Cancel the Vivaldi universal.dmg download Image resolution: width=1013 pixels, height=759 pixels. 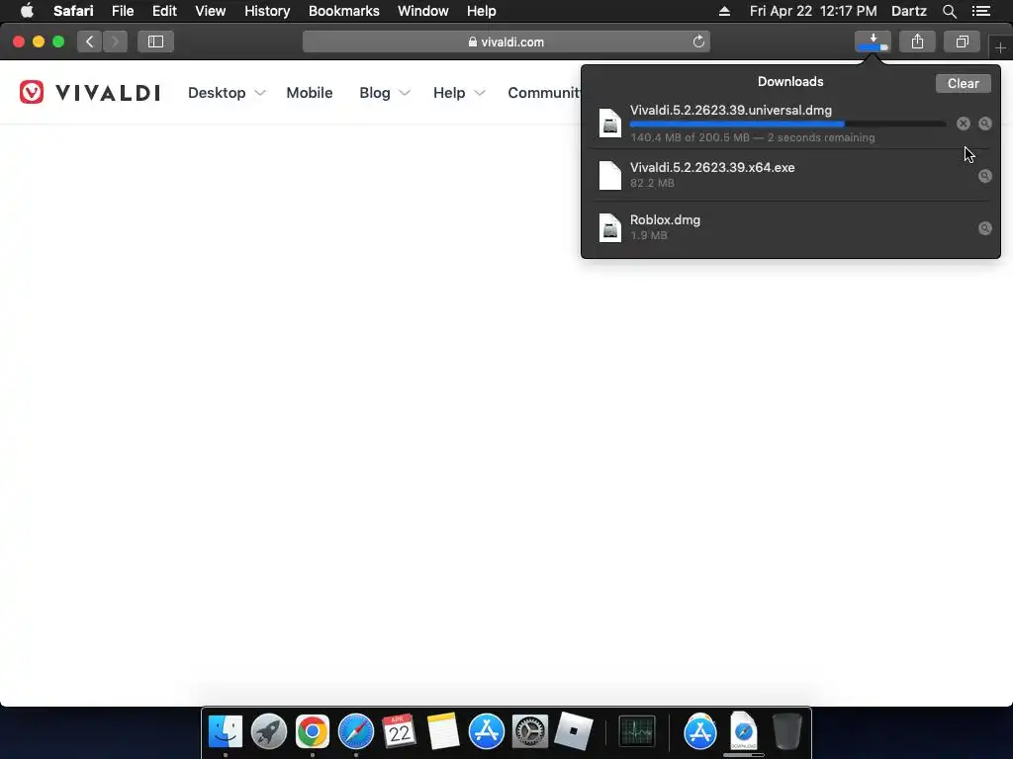click(x=964, y=124)
